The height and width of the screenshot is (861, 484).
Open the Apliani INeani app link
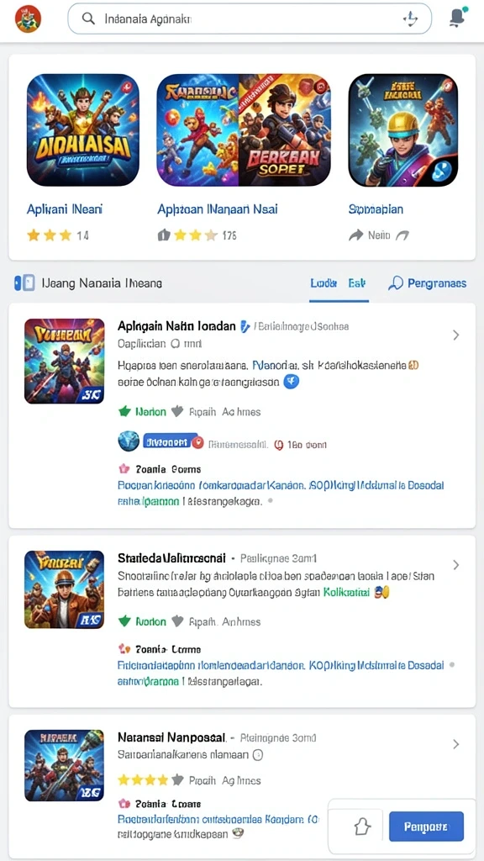coord(65,209)
